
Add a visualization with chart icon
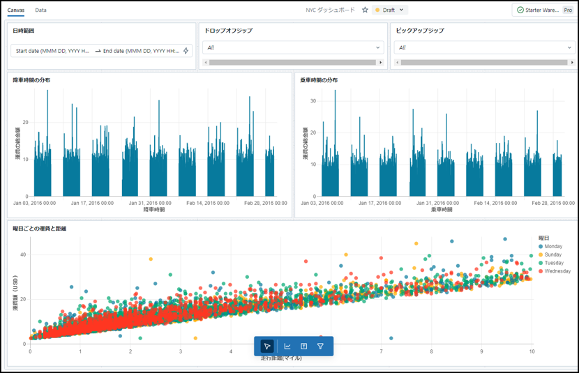click(287, 346)
